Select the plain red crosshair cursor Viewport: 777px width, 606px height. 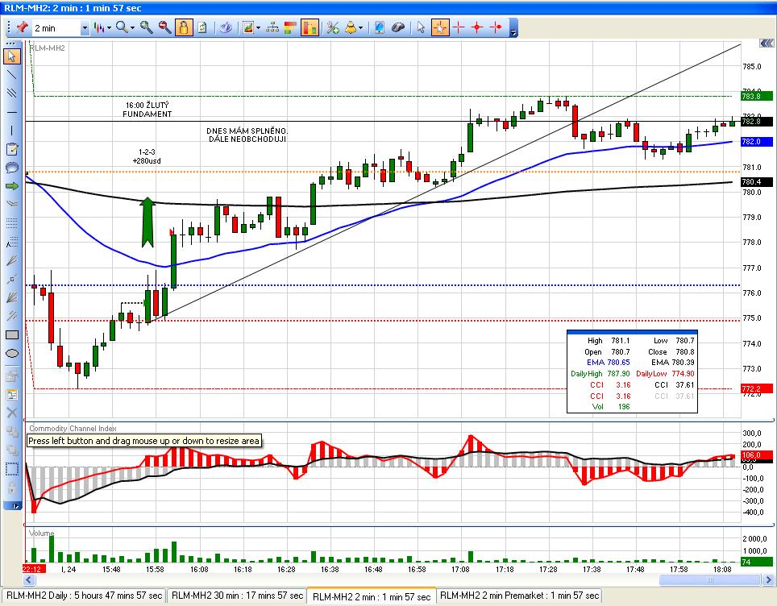(459, 27)
